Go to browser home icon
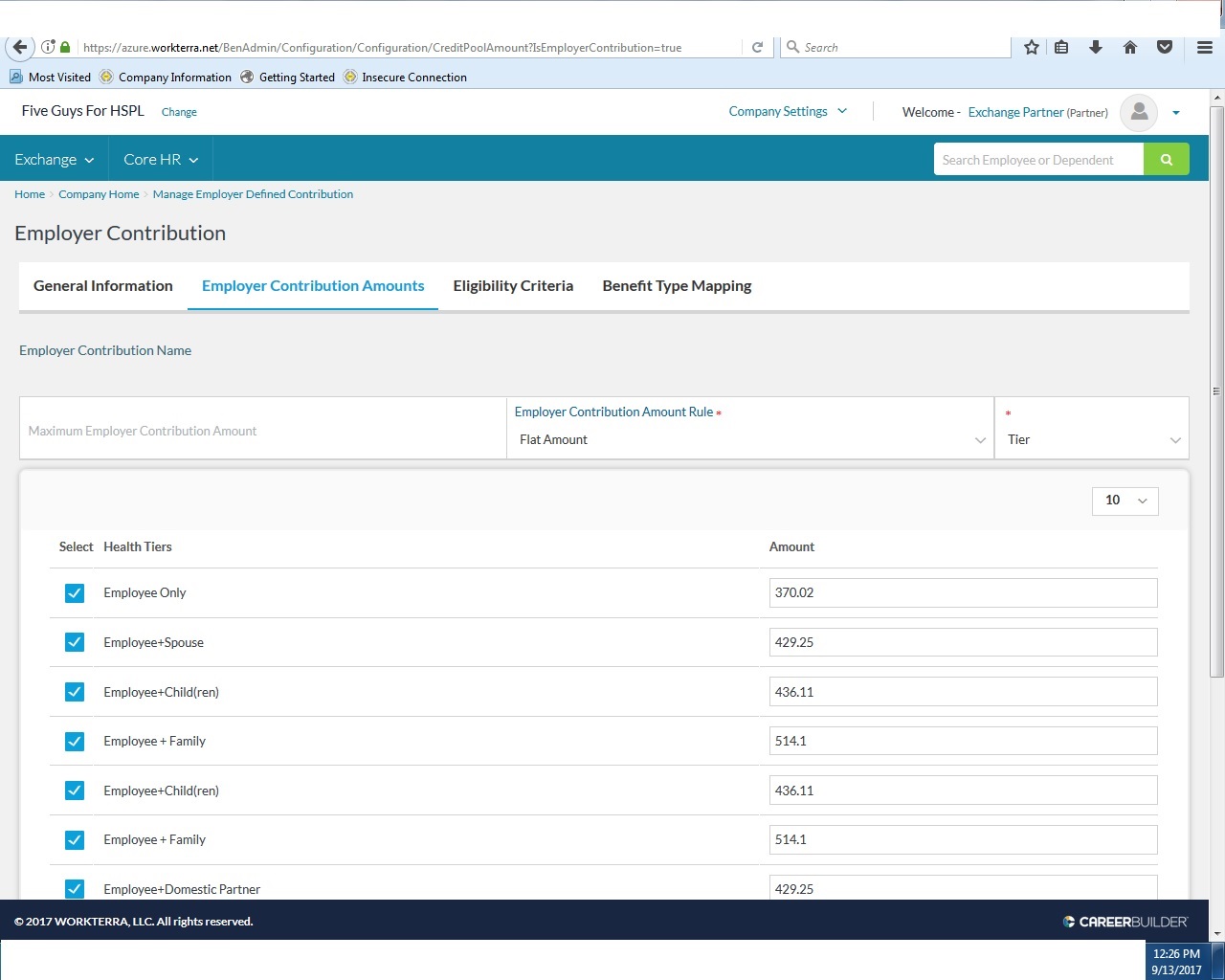This screenshot has height=980, width=1225. click(x=1130, y=47)
